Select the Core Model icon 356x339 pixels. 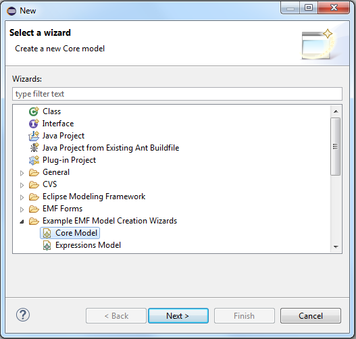(47, 233)
